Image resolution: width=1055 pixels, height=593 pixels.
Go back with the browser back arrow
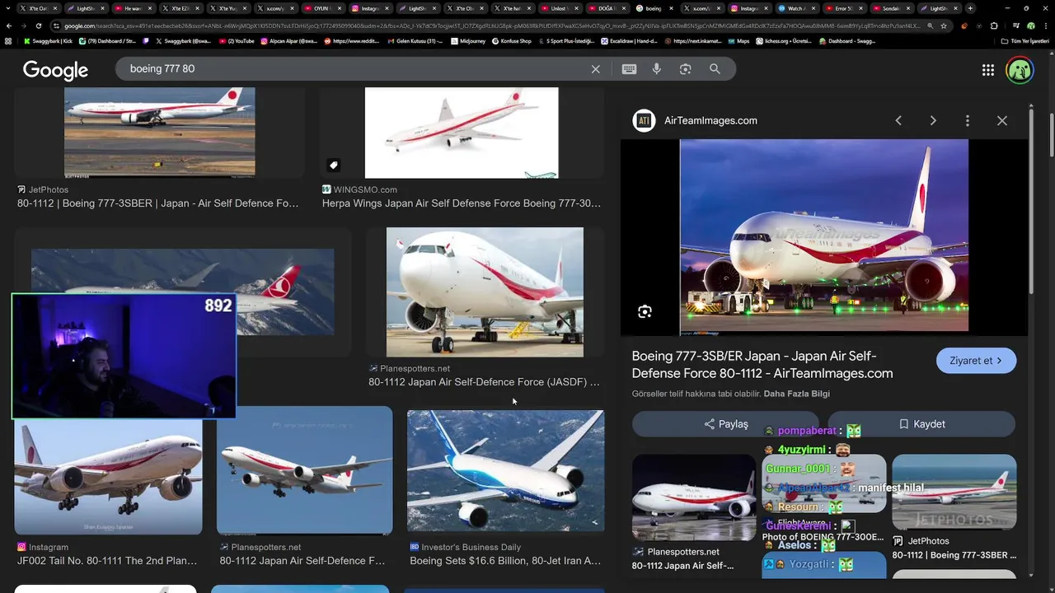(9, 26)
